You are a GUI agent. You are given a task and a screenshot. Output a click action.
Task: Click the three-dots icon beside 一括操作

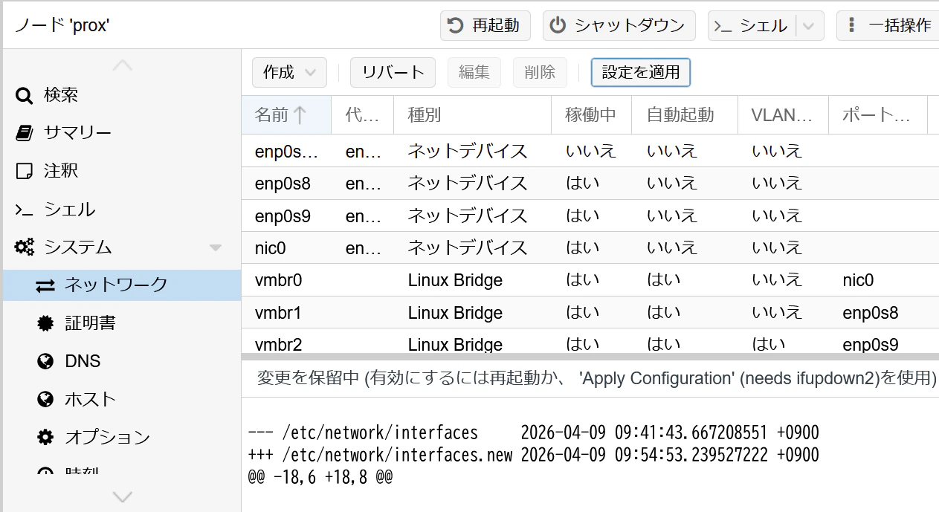[851, 25]
